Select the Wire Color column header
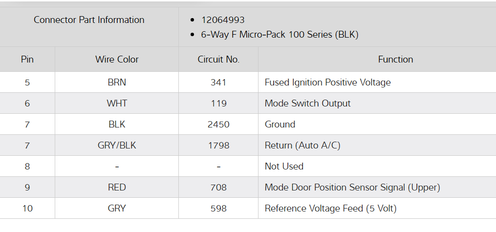This screenshot has height=232, width=496. pos(117,60)
